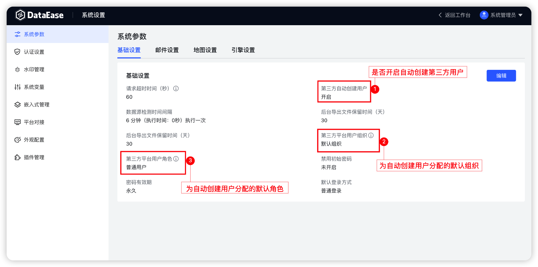
Task: Click the 普通用户 role value
Action: point(136,167)
